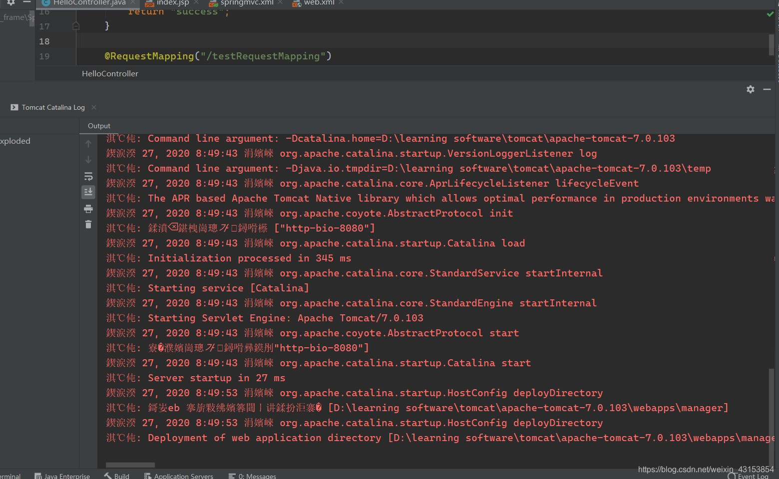Click the "Deployment of web application directory" line
The width and height of the screenshot is (779, 479).
[439, 438]
